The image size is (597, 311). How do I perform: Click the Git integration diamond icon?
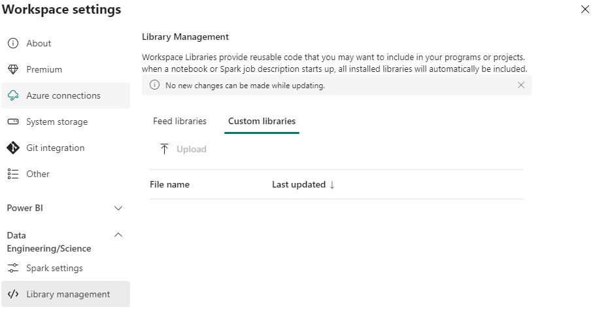[13, 148]
